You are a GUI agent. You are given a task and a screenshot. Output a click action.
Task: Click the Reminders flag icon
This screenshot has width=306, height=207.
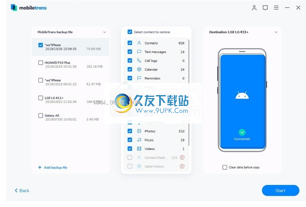pos(139,78)
